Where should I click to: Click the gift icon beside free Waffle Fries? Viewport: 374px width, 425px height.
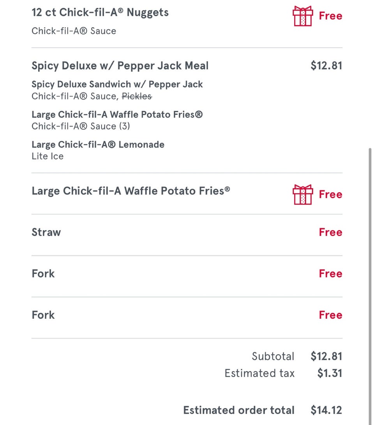[x=303, y=194]
